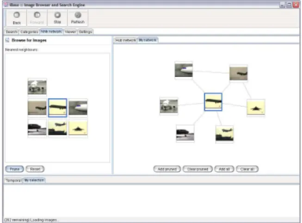Screen dimensions: 302x223
Task: Open the Categories tab
Action: 29,32
